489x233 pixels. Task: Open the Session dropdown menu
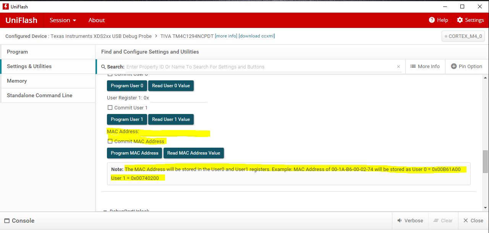[63, 20]
